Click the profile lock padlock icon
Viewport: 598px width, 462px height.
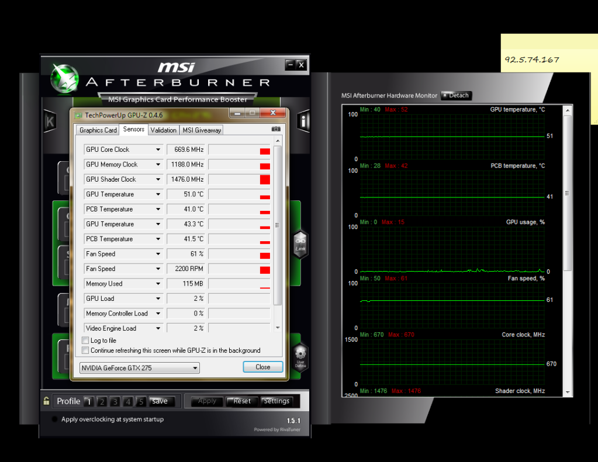click(46, 401)
